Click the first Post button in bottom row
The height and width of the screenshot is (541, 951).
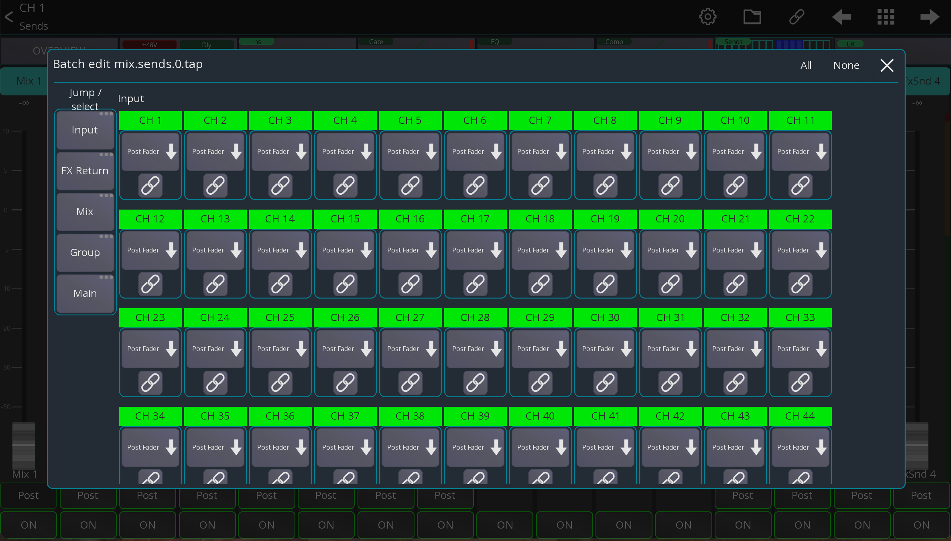(28, 496)
